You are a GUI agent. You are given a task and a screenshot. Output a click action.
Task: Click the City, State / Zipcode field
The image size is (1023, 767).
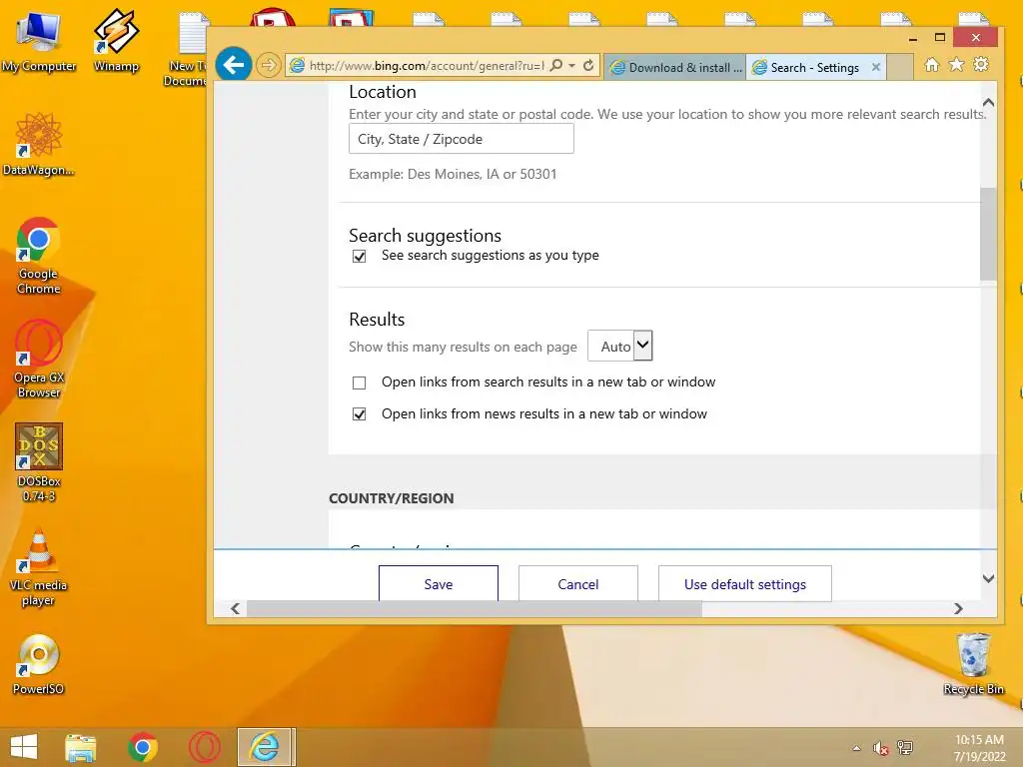tap(462, 139)
